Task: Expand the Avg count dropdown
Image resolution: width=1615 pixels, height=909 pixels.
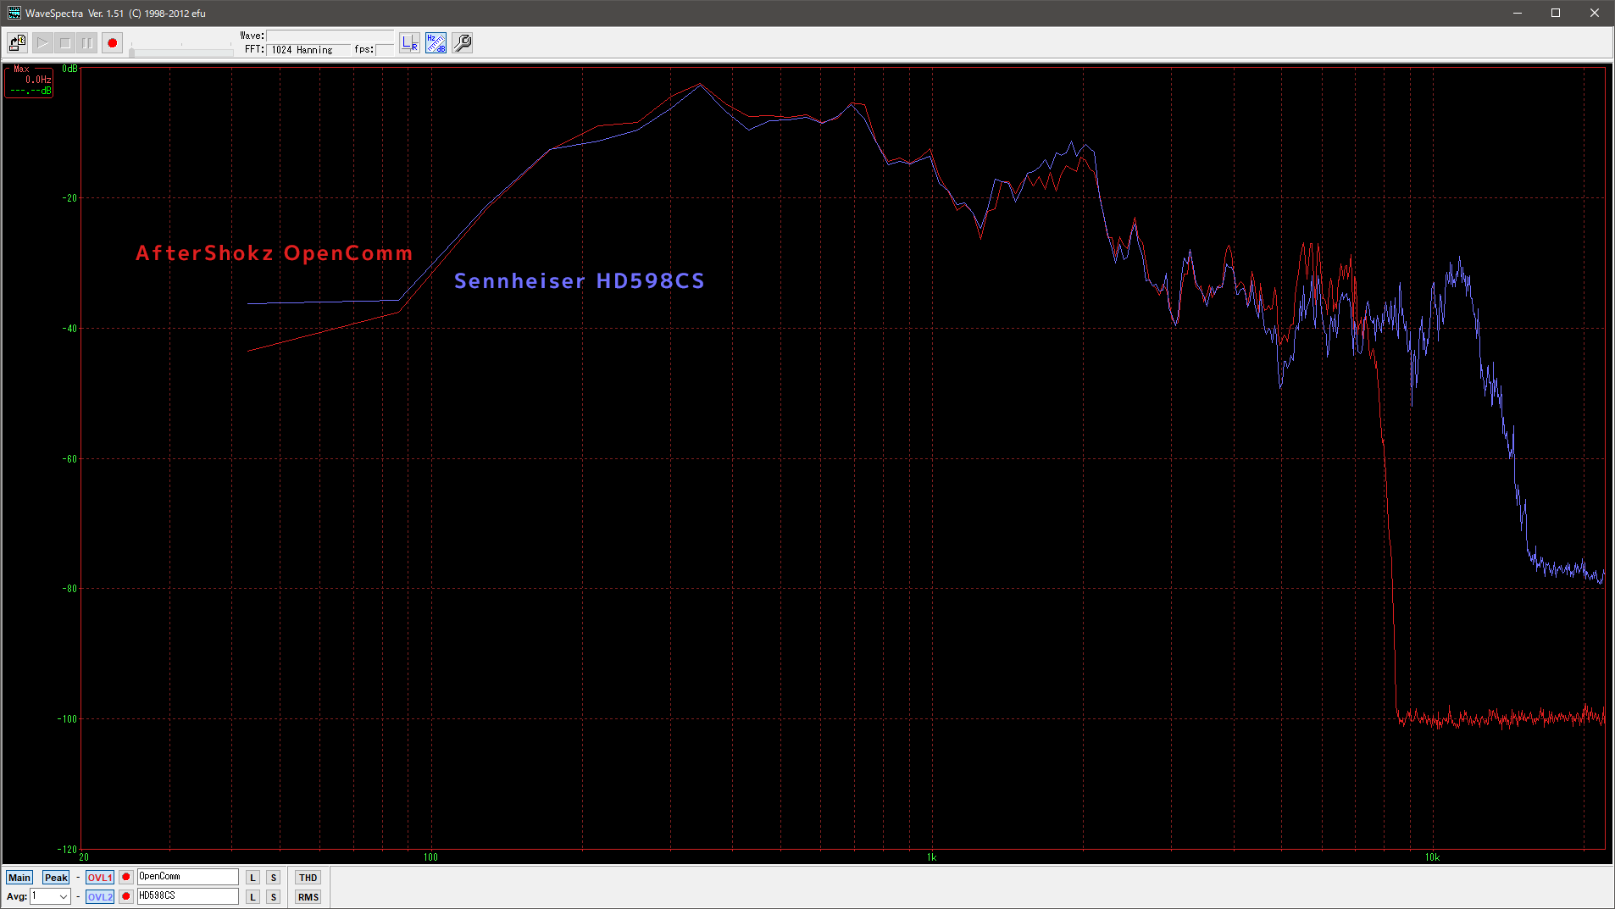Action: coord(63,897)
